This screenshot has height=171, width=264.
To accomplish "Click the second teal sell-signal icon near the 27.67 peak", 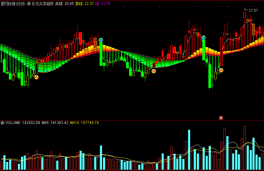I will pos(204,38).
